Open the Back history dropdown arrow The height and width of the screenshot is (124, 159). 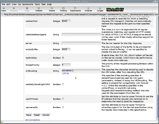pos(8,9)
